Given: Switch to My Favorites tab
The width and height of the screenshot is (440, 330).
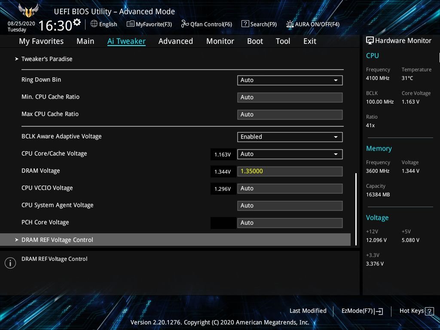Looking at the screenshot, I should [41, 41].
